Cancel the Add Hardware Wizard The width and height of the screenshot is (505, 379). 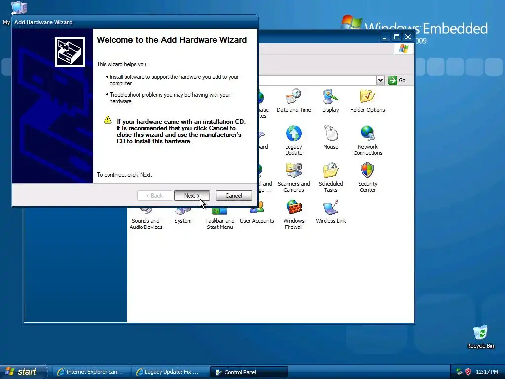(x=234, y=195)
